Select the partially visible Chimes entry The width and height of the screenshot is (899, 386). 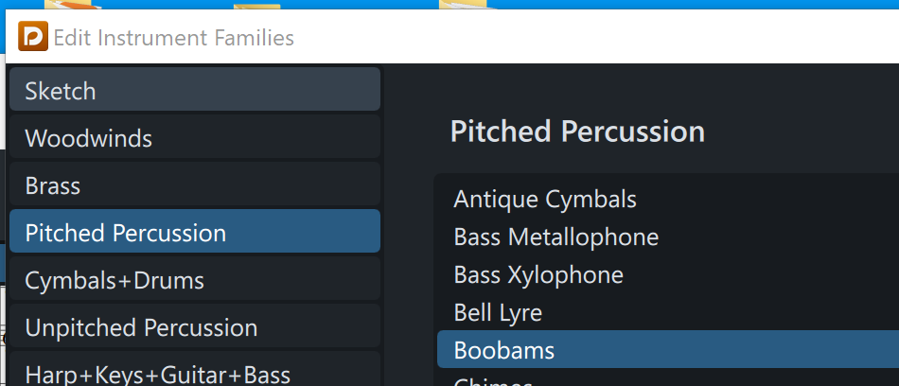(x=492, y=381)
